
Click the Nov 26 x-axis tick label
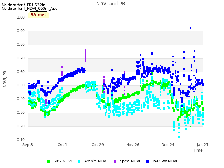pyautogui.click(x=133, y=145)
